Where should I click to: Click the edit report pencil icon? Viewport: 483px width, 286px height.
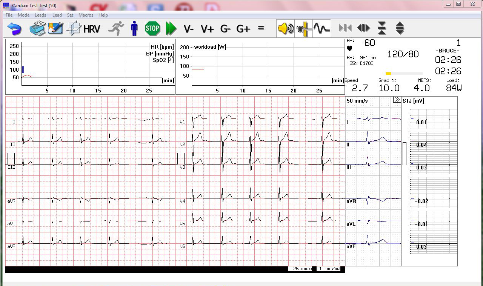(55, 29)
